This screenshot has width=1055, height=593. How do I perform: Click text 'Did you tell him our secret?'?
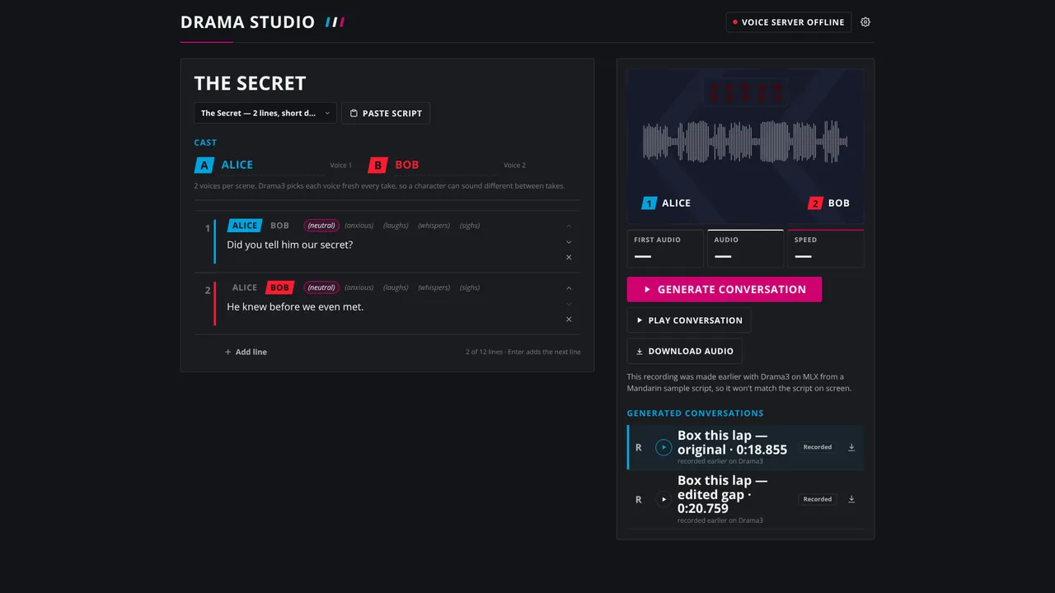pos(290,245)
